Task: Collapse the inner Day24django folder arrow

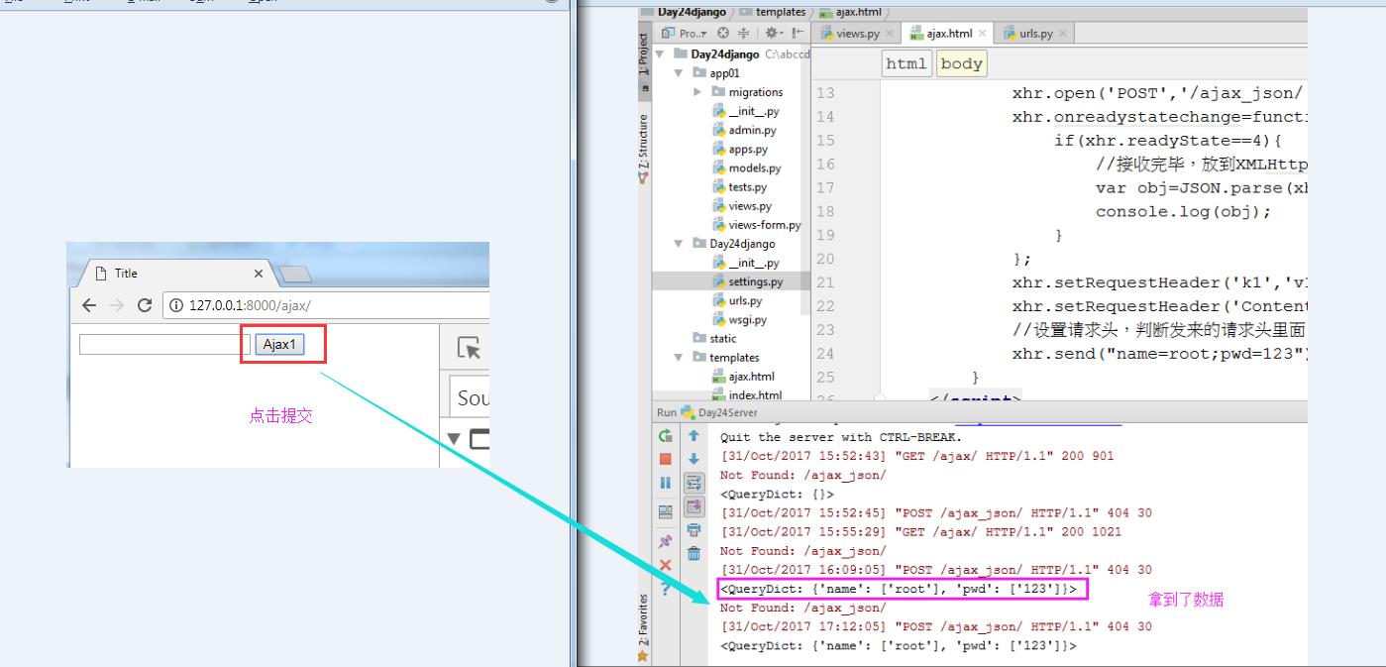Action: (679, 244)
